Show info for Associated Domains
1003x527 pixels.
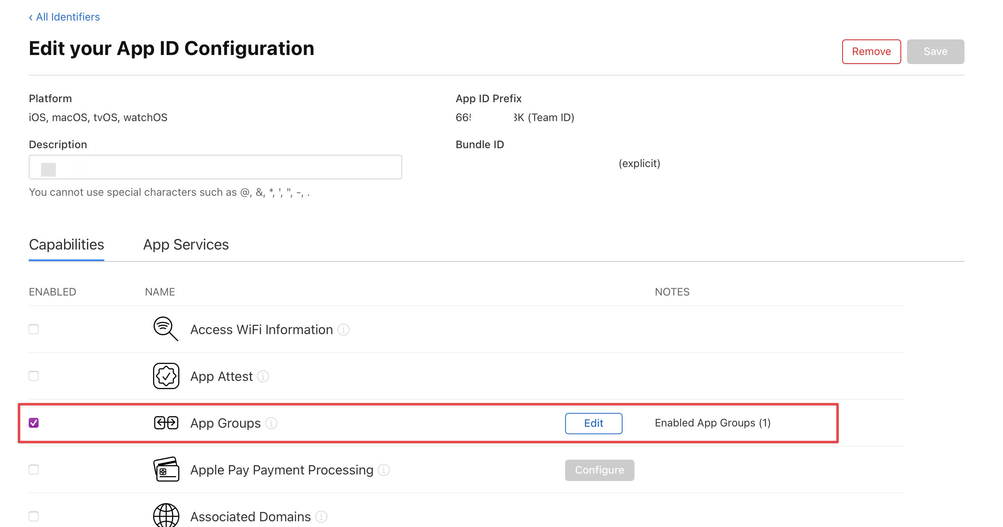[321, 517]
